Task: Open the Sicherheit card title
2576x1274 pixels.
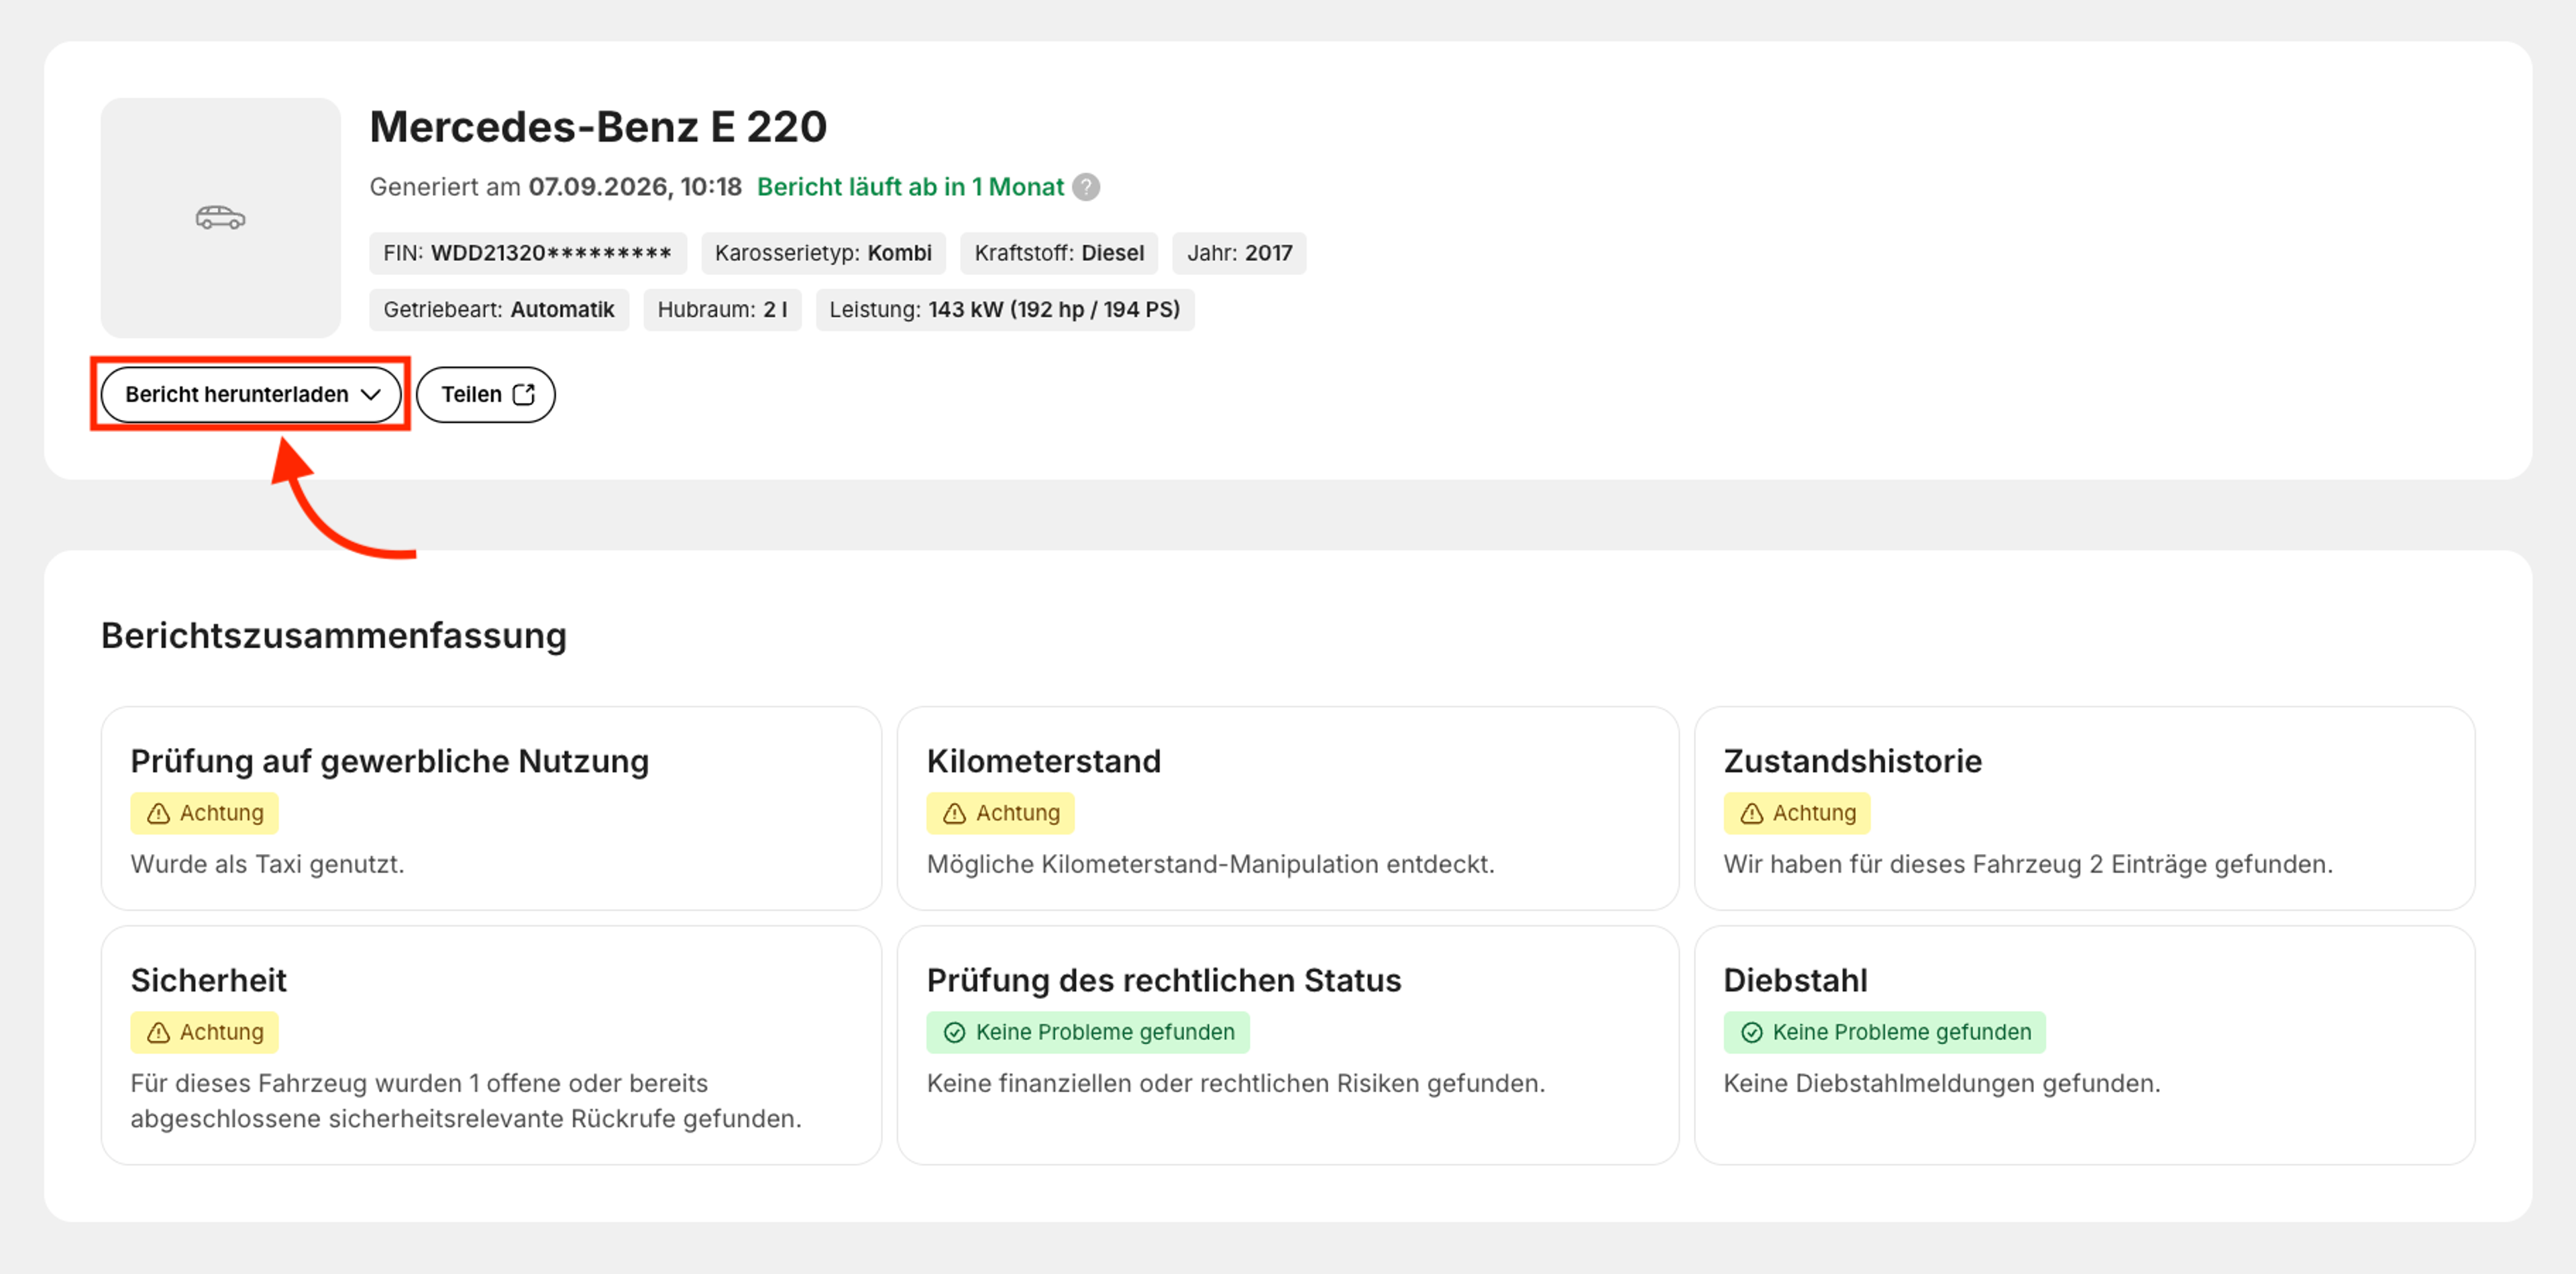Action: 208,980
